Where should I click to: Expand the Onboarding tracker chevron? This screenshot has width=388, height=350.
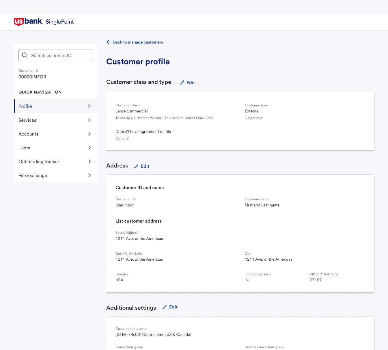pos(89,161)
